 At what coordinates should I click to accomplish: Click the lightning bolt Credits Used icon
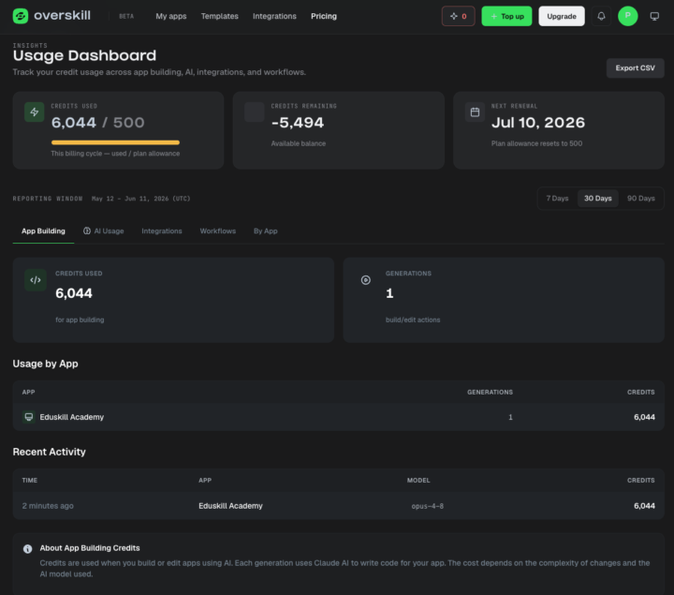click(35, 112)
